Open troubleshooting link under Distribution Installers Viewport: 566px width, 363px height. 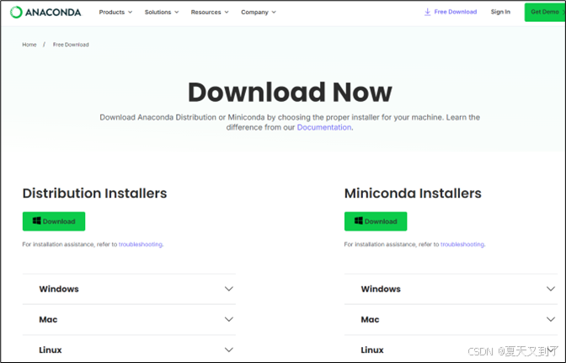(x=141, y=244)
